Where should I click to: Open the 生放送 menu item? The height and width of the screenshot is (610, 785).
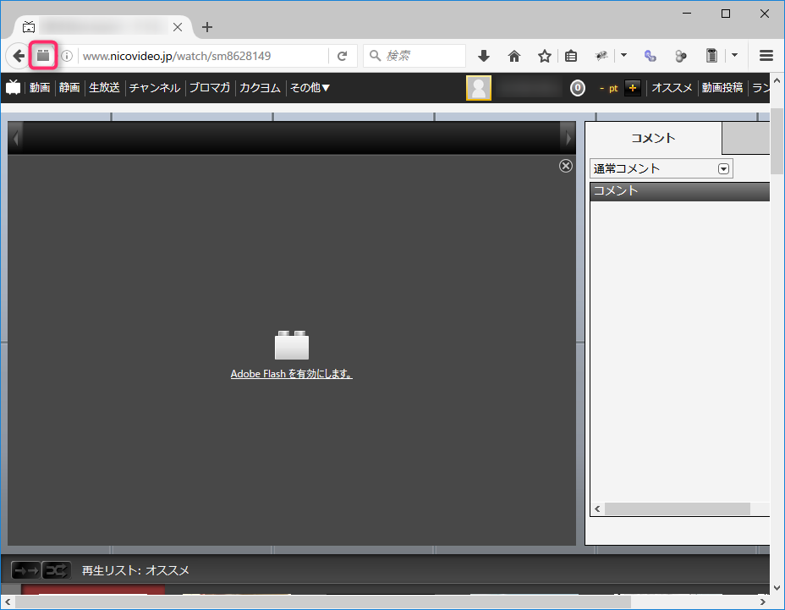104,87
